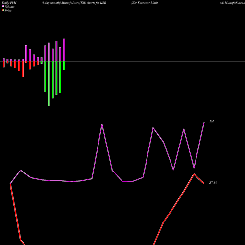Select the Price legend label

click(x=8, y=11)
